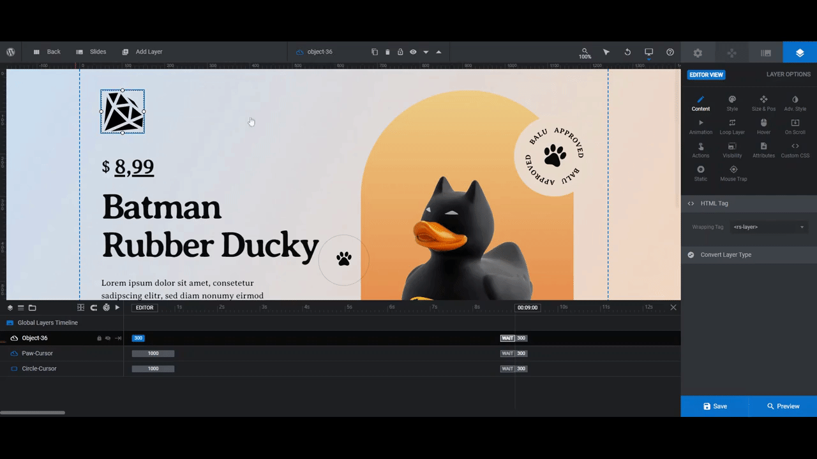Open Content layer options
Image resolution: width=817 pixels, height=459 pixels.
tap(701, 103)
